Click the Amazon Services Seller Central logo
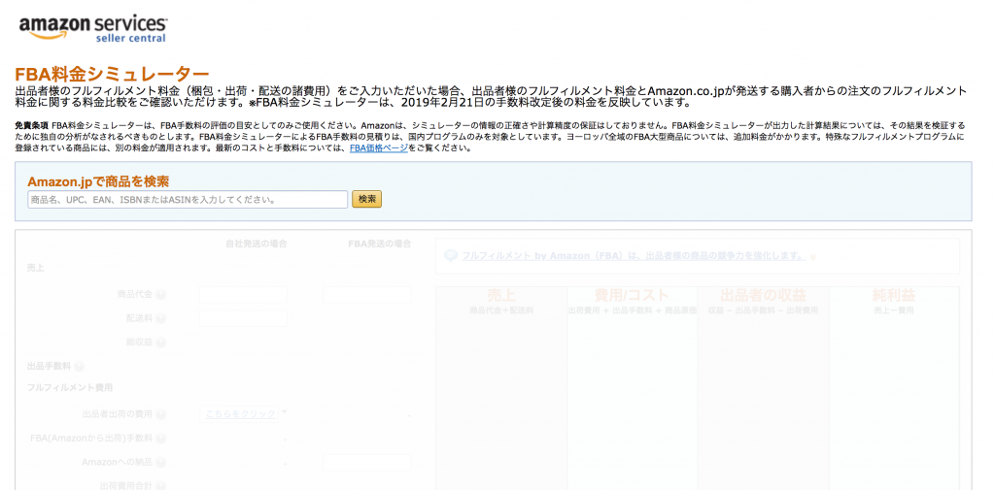The width and height of the screenshot is (995, 490). [93, 28]
